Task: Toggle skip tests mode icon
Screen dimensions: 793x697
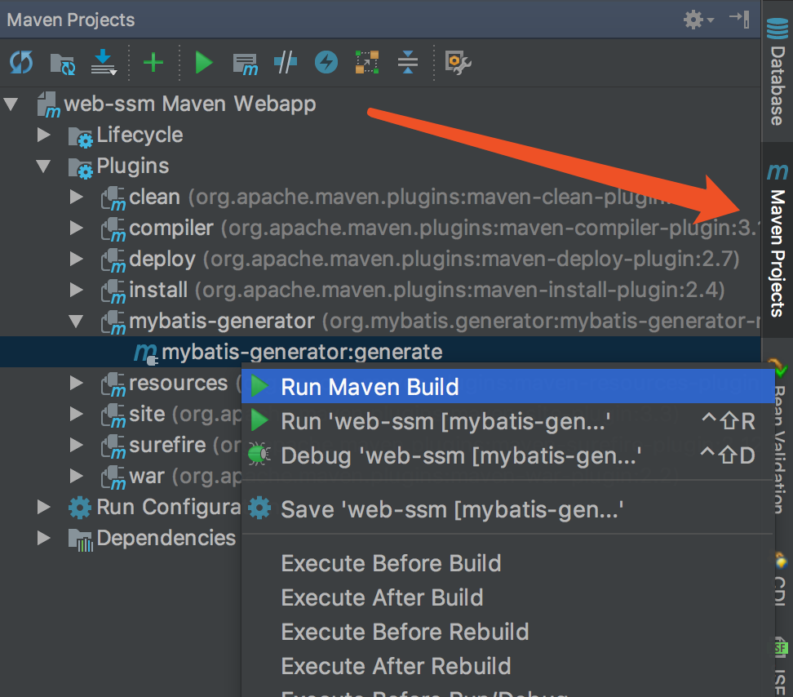Action: tap(326, 63)
